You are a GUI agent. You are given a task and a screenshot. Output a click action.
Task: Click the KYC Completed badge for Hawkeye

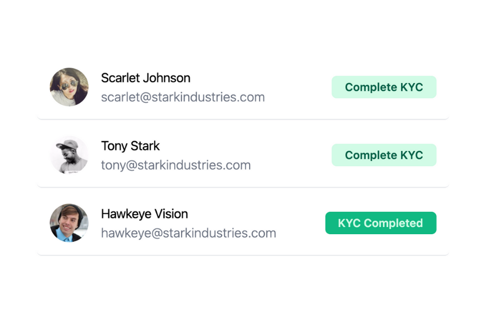coord(380,223)
